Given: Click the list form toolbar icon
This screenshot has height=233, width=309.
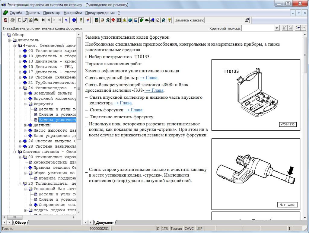Looking at the screenshot, I should pyautogui.click(x=119, y=20).
